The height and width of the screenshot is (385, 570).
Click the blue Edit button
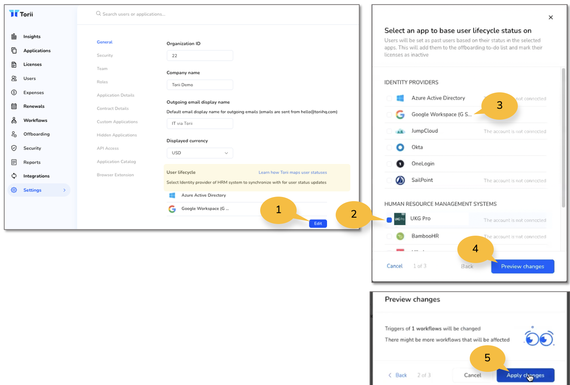pyautogui.click(x=318, y=224)
